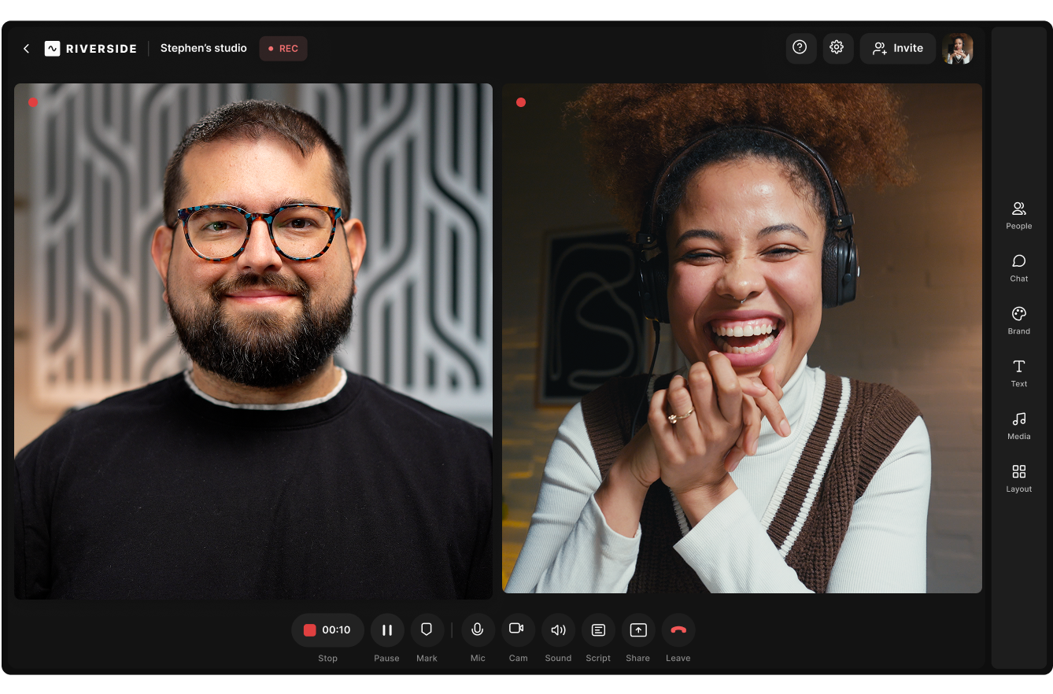Share your screen with the Share button
The width and height of the screenshot is (1053, 694).
(x=638, y=629)
